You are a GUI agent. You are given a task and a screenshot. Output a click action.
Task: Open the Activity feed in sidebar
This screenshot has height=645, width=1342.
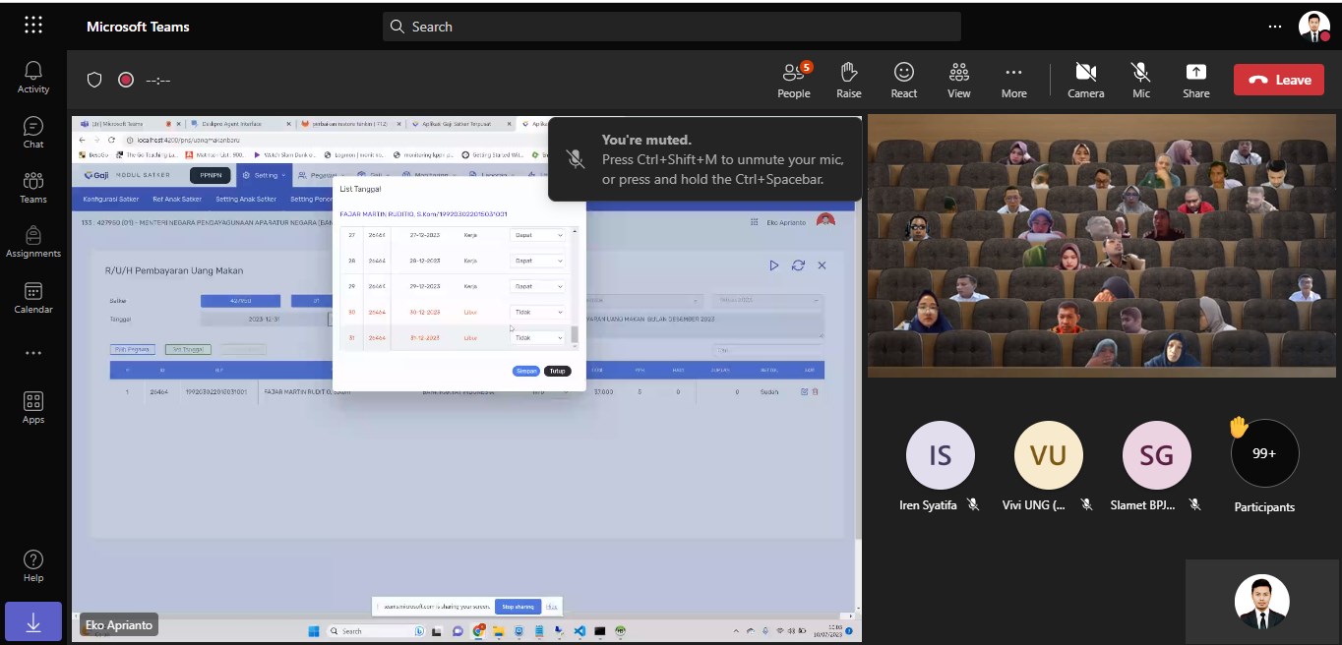(x=33, y=77)
